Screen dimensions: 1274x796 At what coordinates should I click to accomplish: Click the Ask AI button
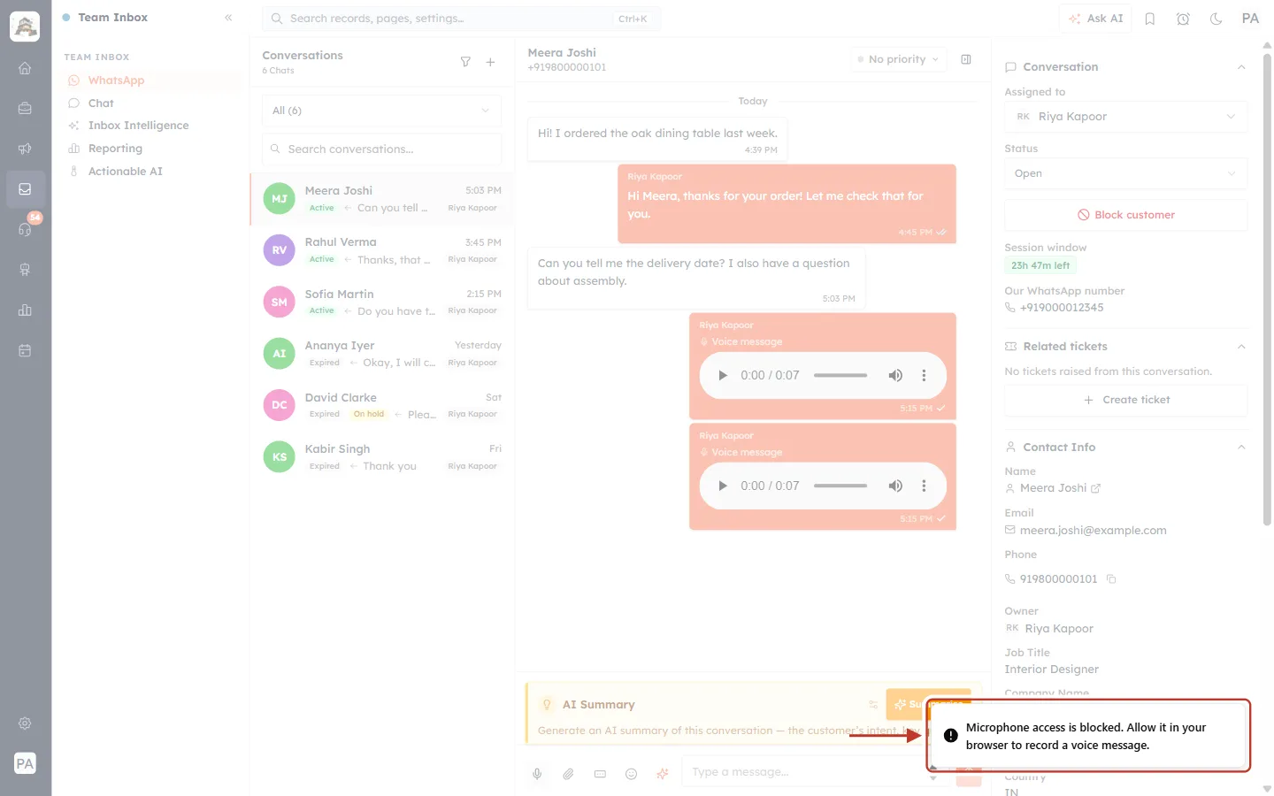click(1095, 19)
